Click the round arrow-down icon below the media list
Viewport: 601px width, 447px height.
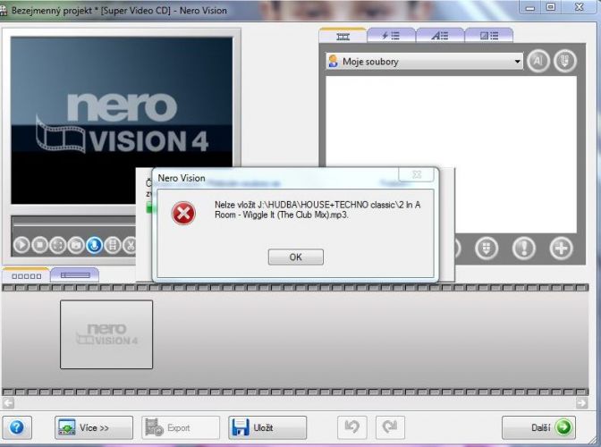[487, 249]
